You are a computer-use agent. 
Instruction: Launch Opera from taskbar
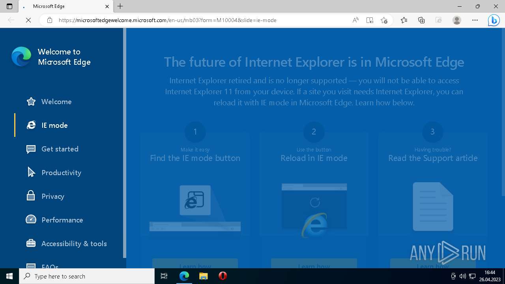223,276
